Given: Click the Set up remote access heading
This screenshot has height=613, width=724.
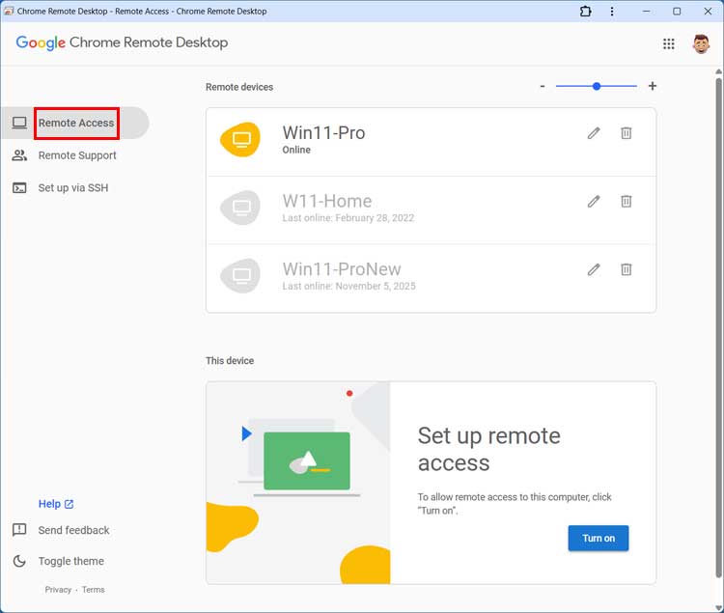Looking at the screenshot, I should pyautogui.click(x=489, y=449).
